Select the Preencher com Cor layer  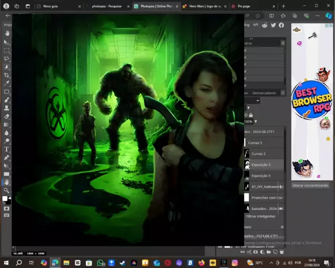coord(264,198)
